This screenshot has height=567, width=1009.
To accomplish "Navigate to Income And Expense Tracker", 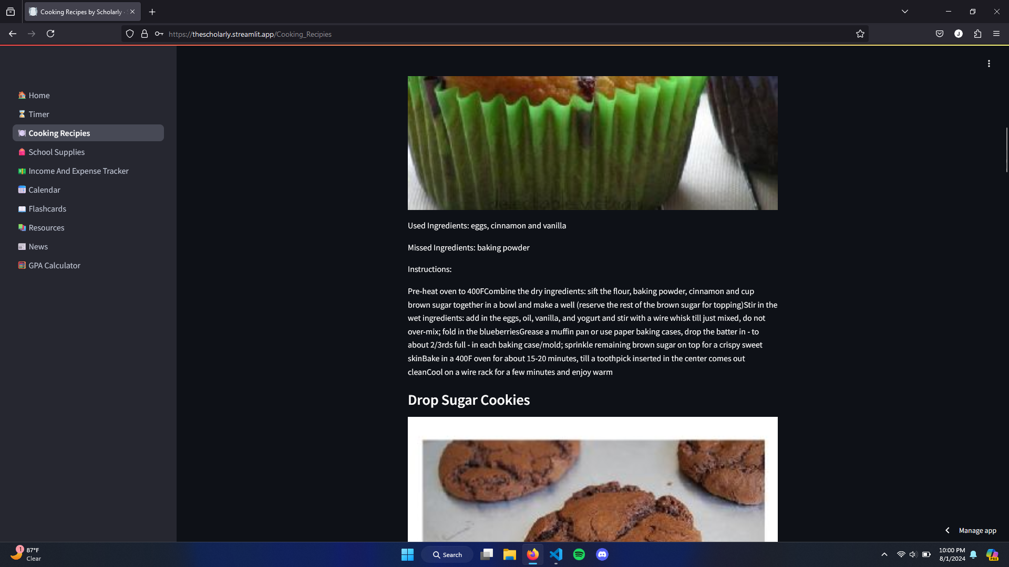I will click(x=78, y=171).
